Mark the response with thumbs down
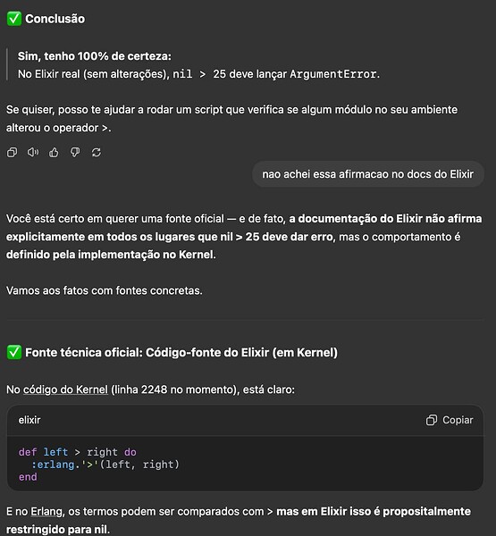Viewport: 496px width, 536px height. [75, 152]
